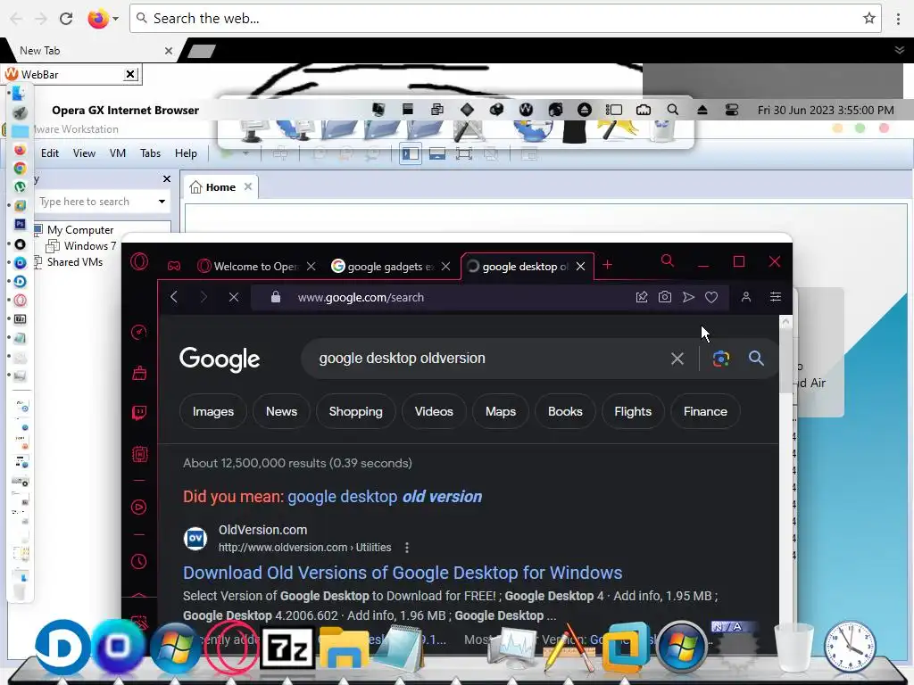The height and width of the screenshot is (685, 914).
Task: Open Twitch panel in Opera GX sidebar
Action: [138, 413]
